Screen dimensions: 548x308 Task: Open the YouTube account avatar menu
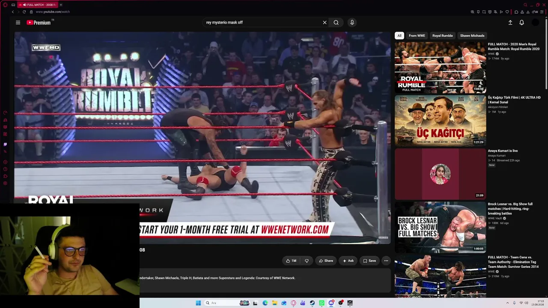[x=535, y=23]
